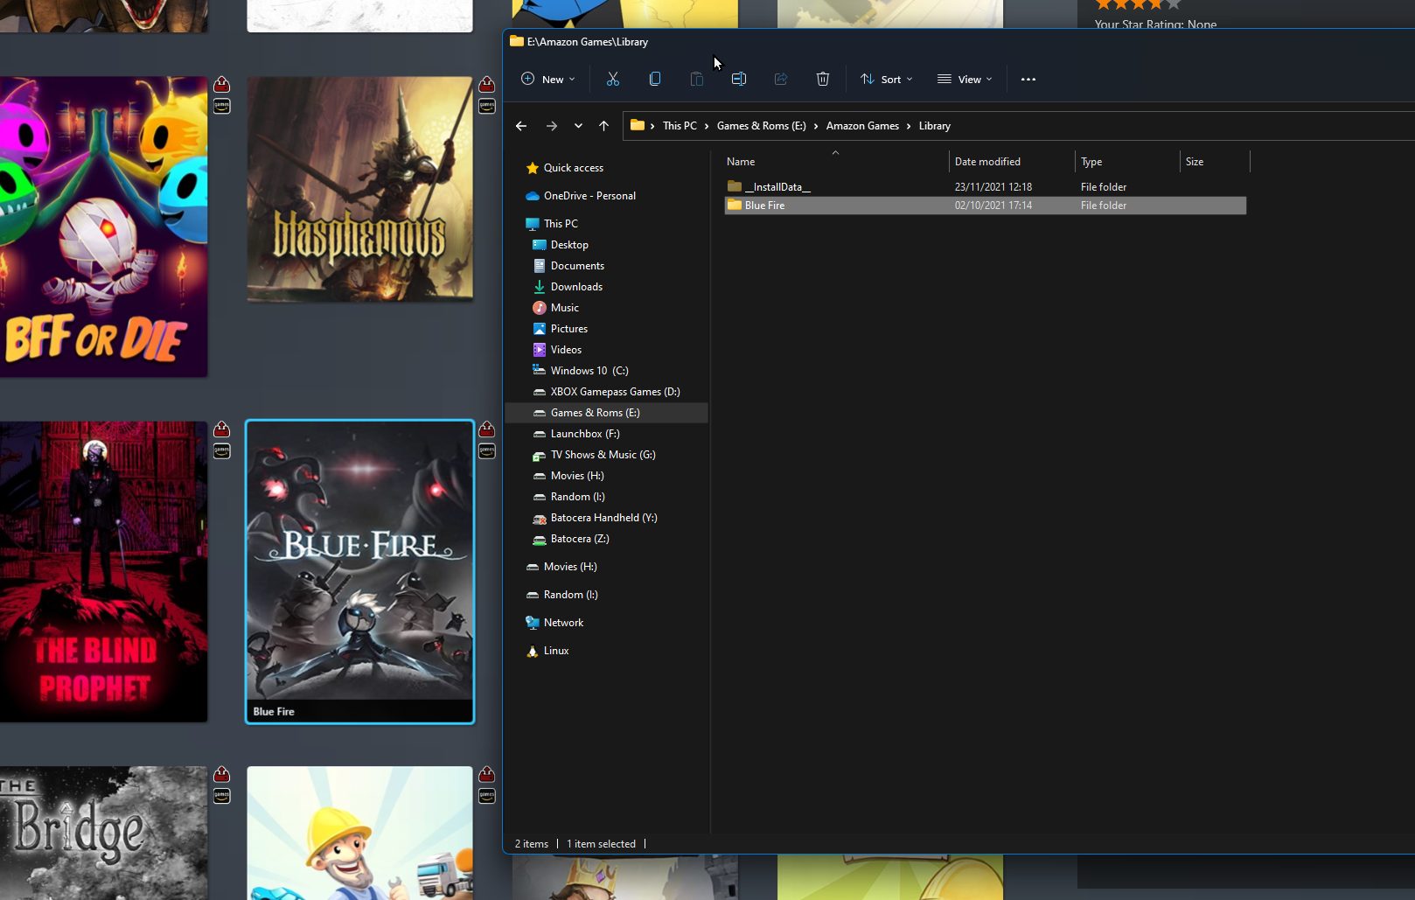Select This PC in navigation pane
This screenshot has height=900, width=1415.
point(552,224)
